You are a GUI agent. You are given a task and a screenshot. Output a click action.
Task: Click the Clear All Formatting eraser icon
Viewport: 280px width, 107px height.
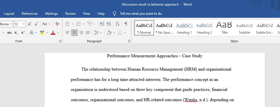tap(57, 24)
